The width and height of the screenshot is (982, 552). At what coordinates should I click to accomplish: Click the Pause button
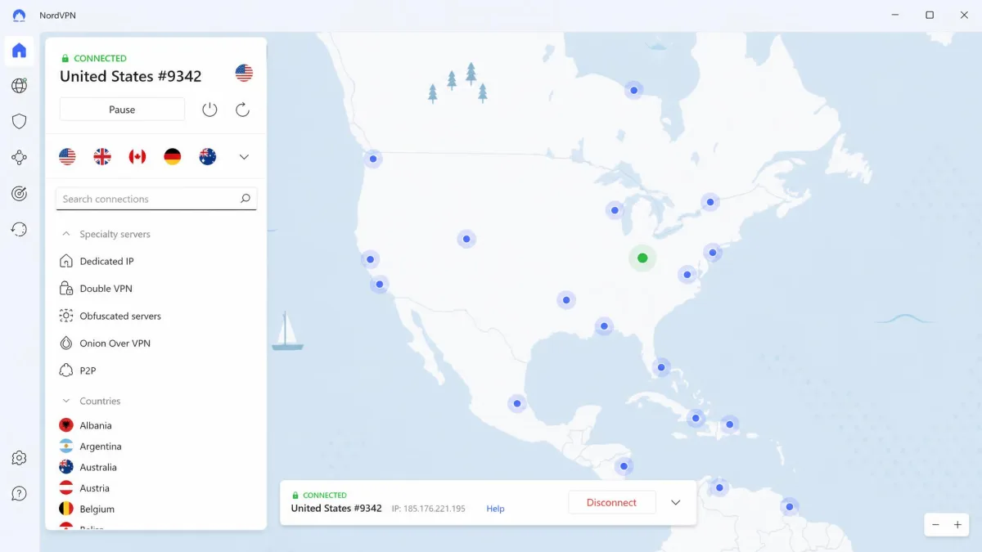click(122, 110)
